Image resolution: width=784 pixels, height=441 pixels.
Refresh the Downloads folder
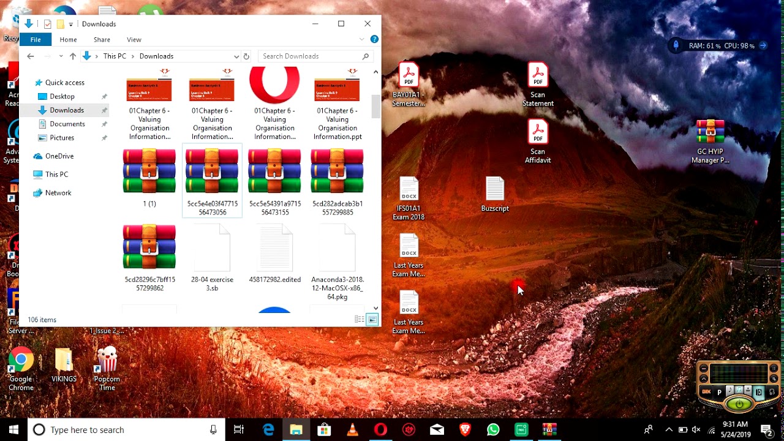coord(246,56)
